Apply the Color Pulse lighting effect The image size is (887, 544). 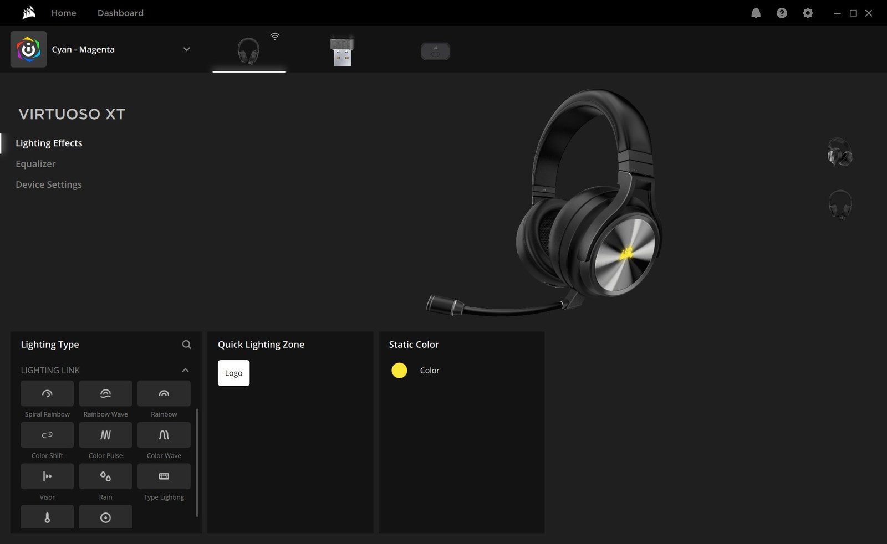[105, 435]
